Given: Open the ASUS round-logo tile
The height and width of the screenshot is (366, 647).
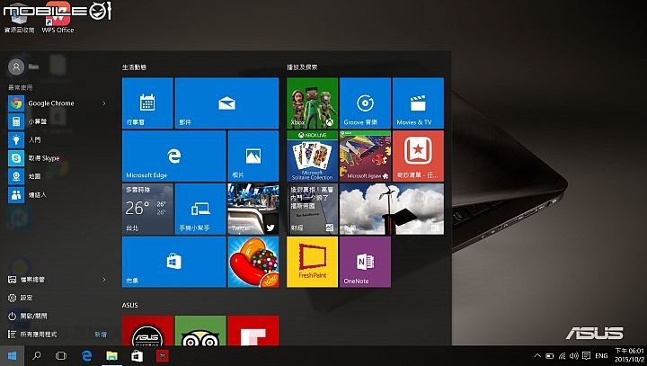Looking at the screenshot, I should click(x=147, y=330).
